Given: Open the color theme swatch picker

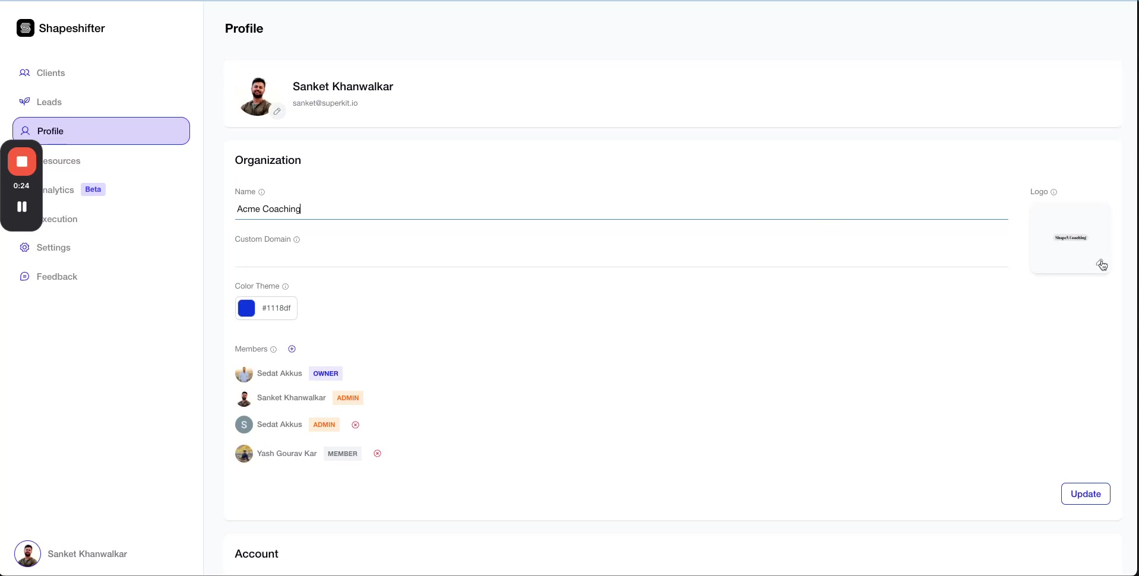Looking at the screenshot, I should click(246, 308).
